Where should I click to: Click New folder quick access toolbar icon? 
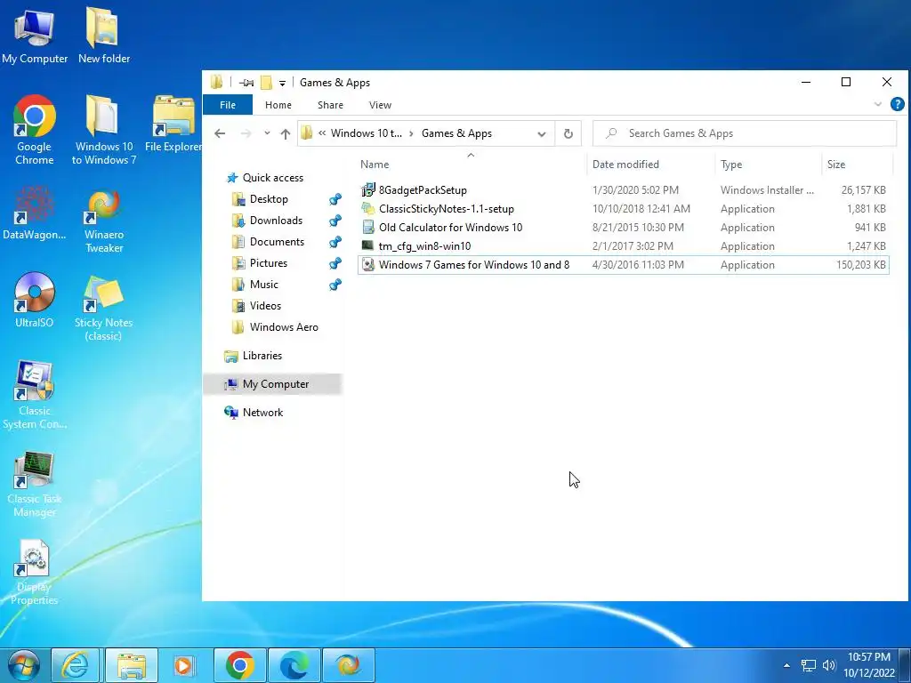(x=267, y=83)
